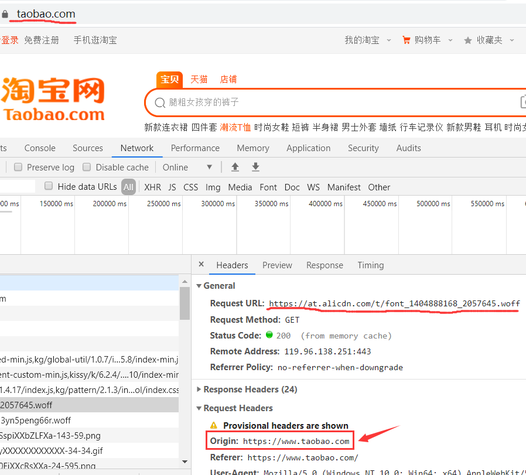The width and height of the screenshot is (526, 475).
Task: Filter requests by Doc
Action: tap(292, 187)
